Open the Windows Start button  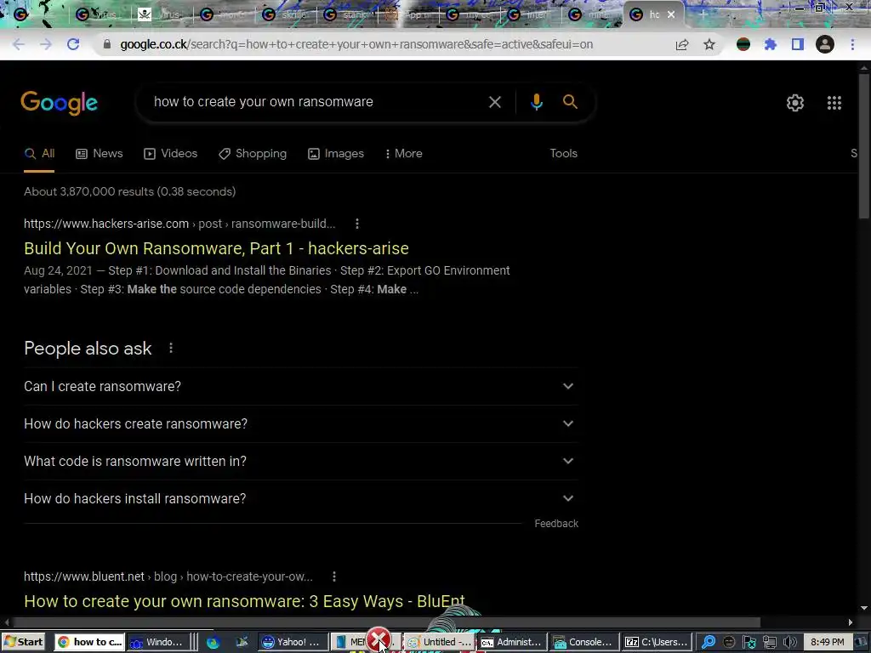(23, 642)
